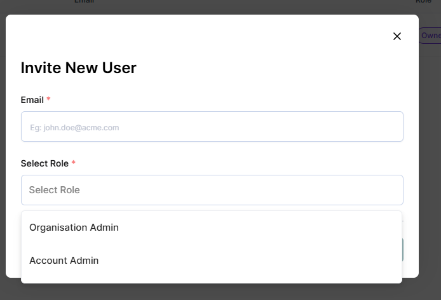Open the Select Role combo box
This screenshot has height=300, width=441.
pyautogui.click(x=212, y=190)
